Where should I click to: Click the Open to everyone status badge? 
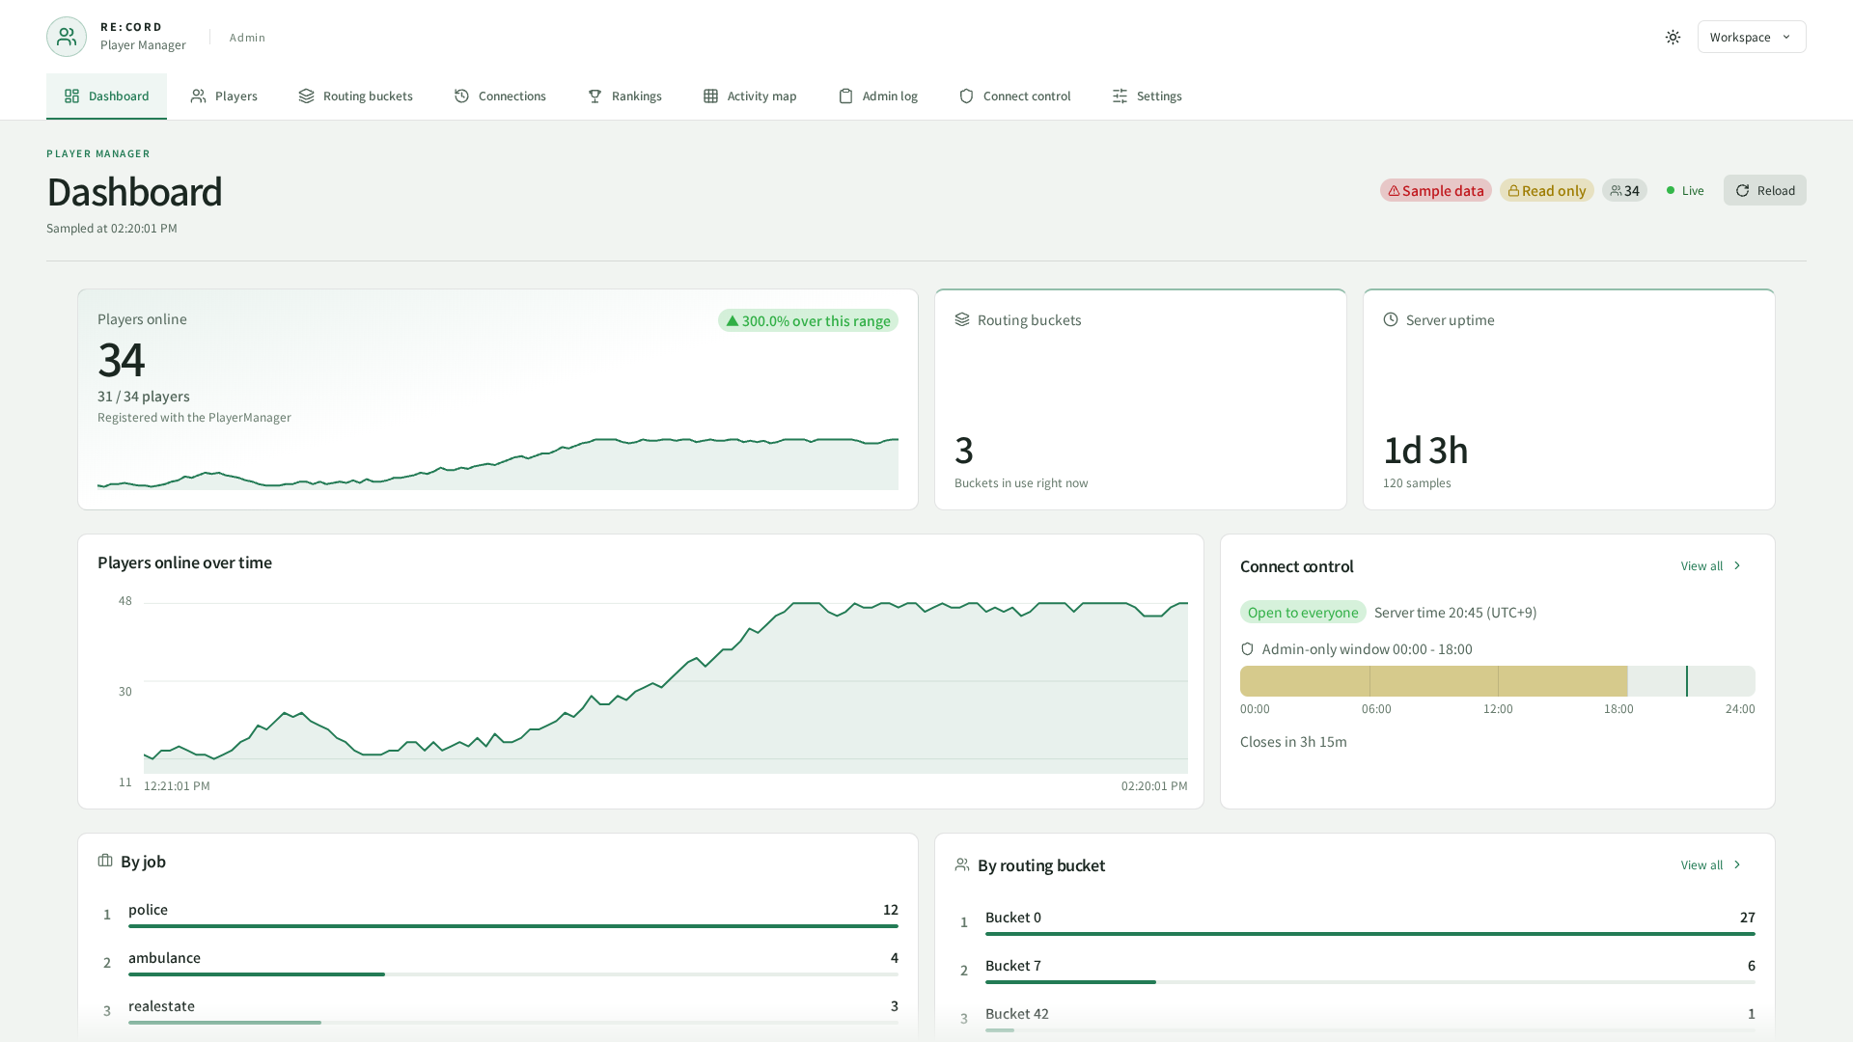coord(1303,612)
